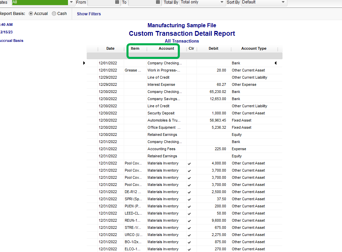Click the Expense account type for Accounting Fees
This screenshot has width=342, height=252.
(239, 149)
